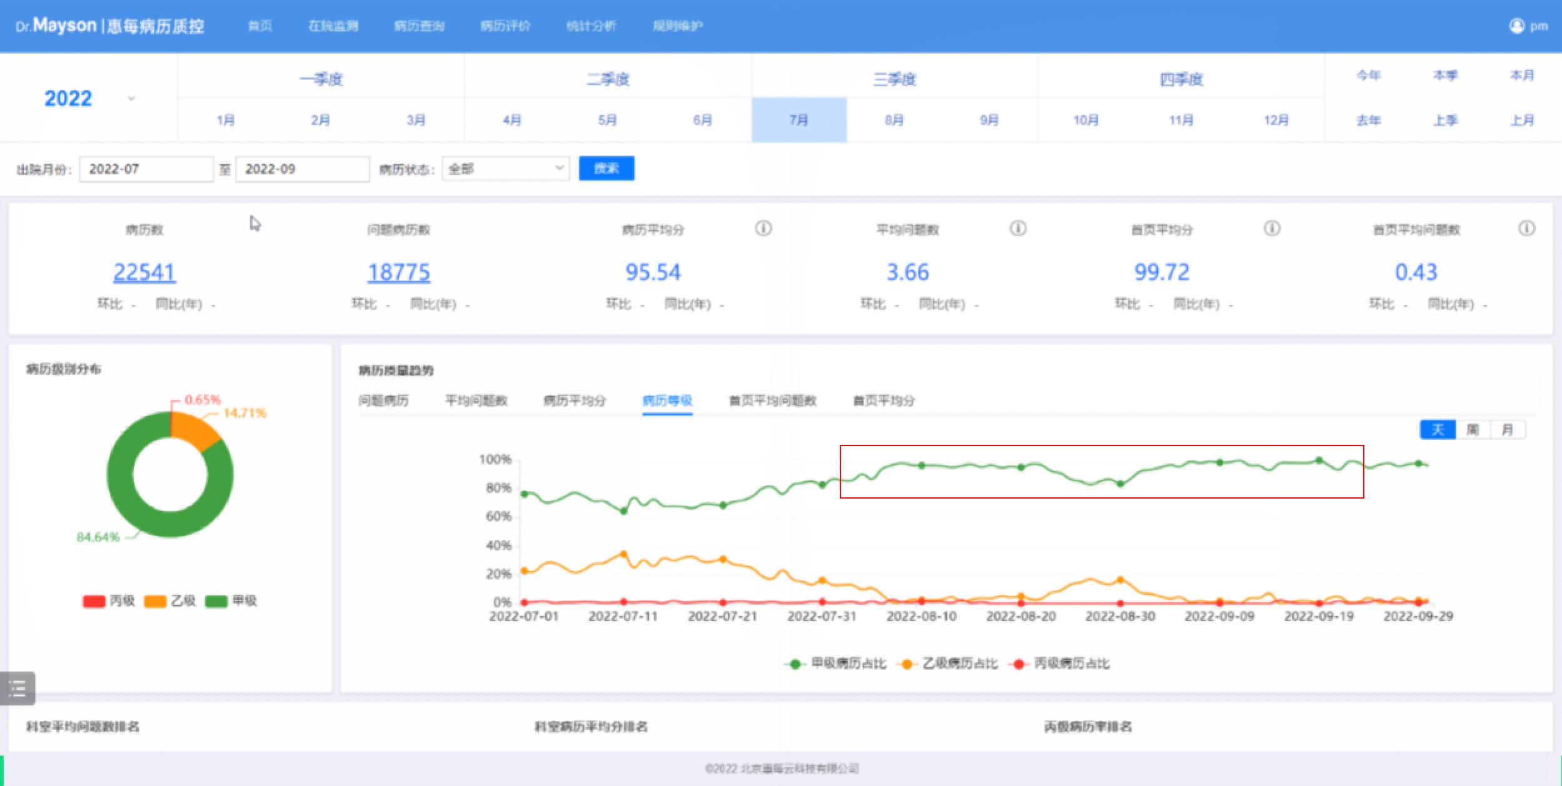1562x786 pixels.
Task: Click the Dr.Mayson 惠每病历质控 logo
Action: [110, 26]
